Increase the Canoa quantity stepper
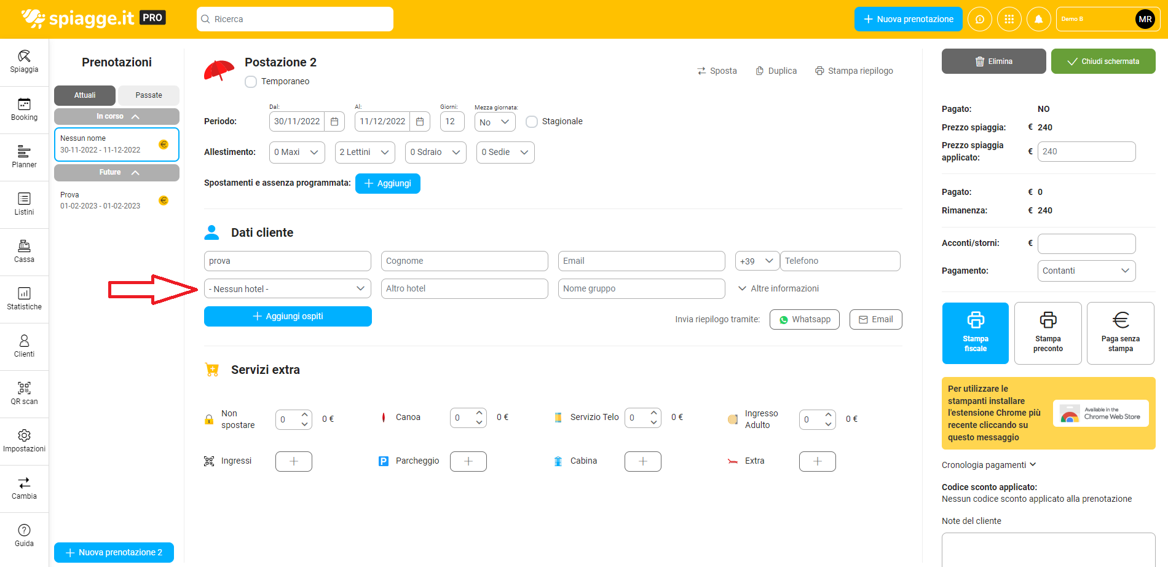1168x567 pixels. coord(479,413)
